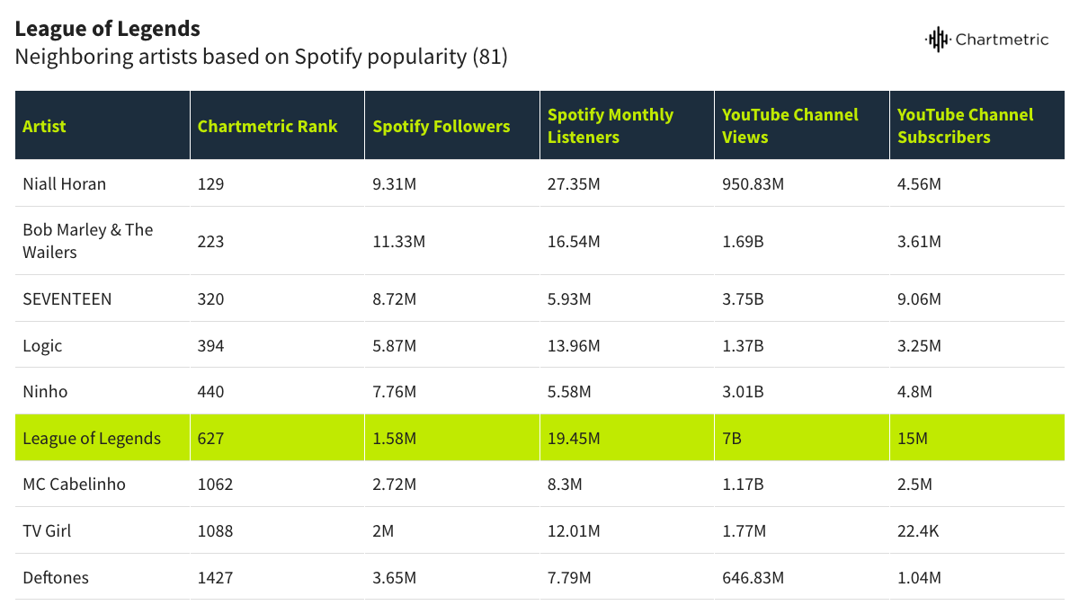
Task: Click the Chartmetric brand name text
Action: (1002, 40)
